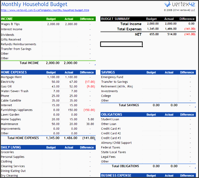The height and width of the screenshot is (178, 199).
Task: Click the Vertex42 logo
Action: (x=180, y=4)
